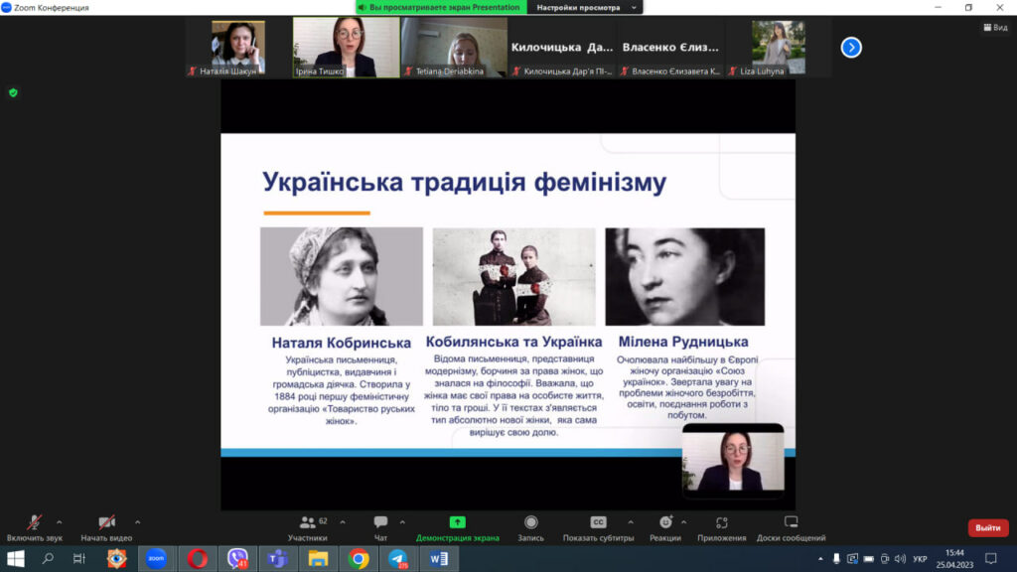Click the green encryption shield icon
This screenshot has width=1017, height=572.
pos(13,92)
